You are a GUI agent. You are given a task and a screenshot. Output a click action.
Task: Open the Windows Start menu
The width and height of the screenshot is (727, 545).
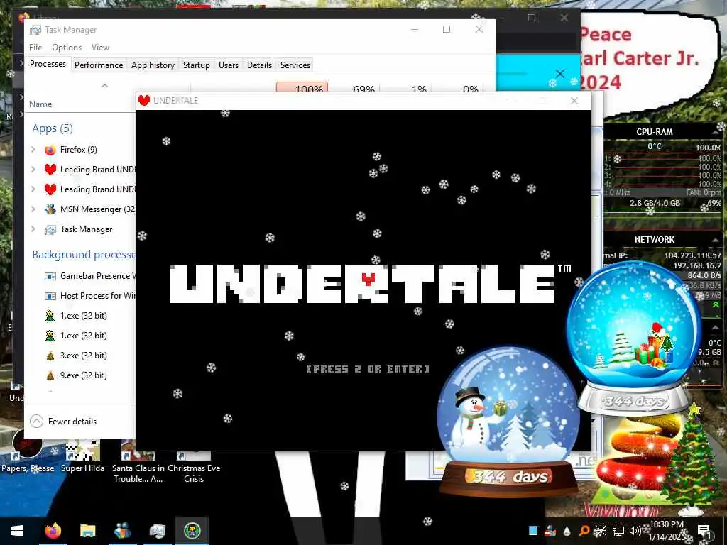point(17,531)
